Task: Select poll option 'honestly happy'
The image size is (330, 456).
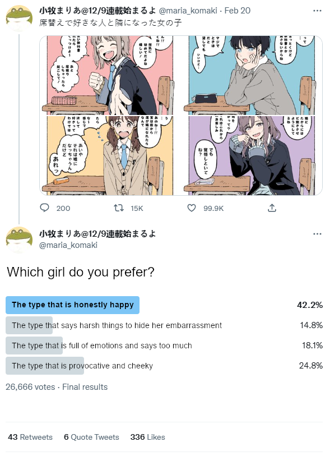Action: (164, 305)
